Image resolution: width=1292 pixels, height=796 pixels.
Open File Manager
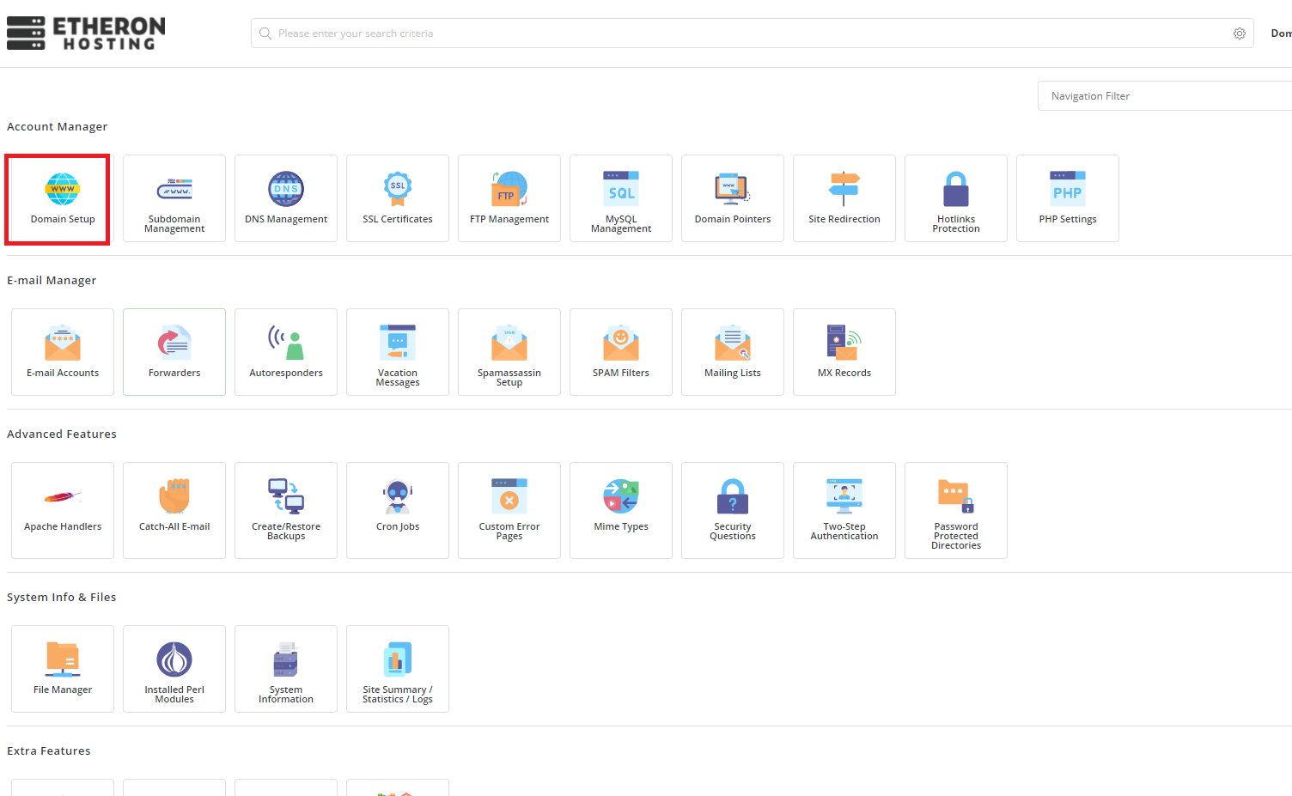(x=63, y=669)
